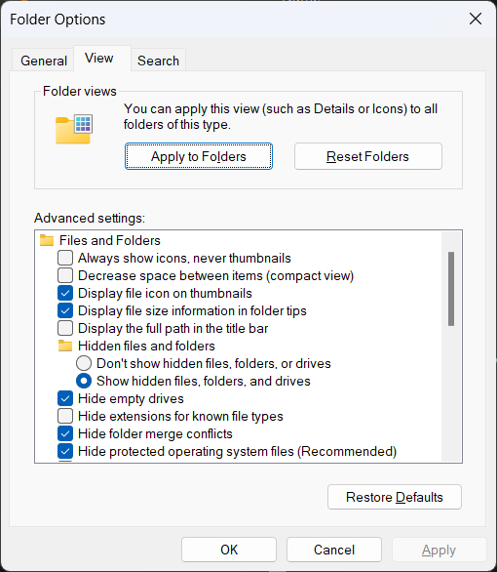Image resolution: width=497 pixels, height=572 pixels.
Task: Click the Restore Defaults button
Action: 395,497
